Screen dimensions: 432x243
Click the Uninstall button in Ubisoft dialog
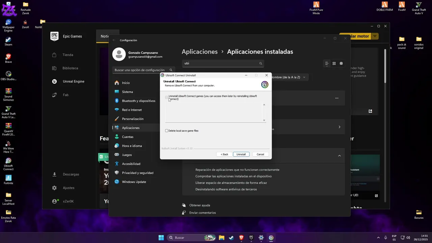(x=241, y=154)
